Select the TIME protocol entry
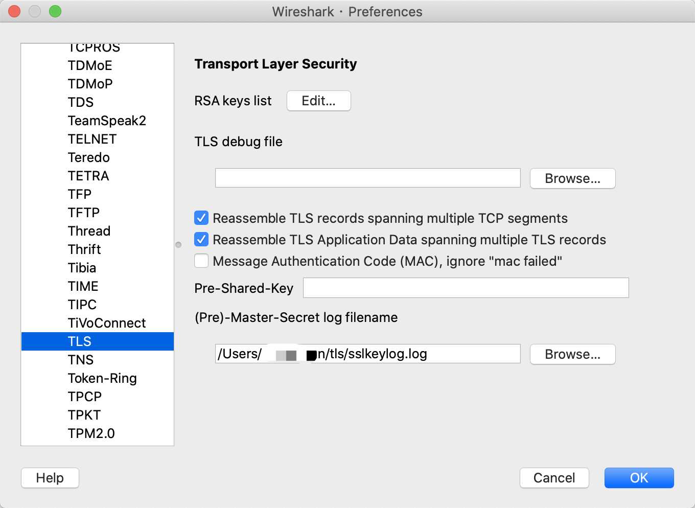This screenshot has height=508, width=695. [97, 286]
